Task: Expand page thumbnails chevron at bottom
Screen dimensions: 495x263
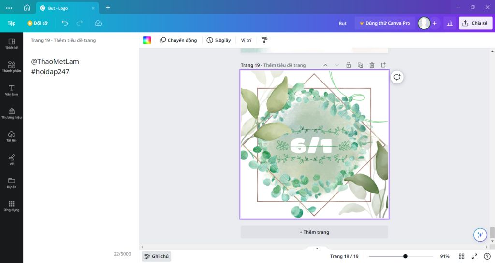Action: 317,249
